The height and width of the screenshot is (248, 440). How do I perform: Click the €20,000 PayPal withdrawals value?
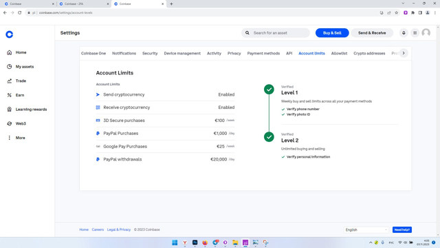pos(219,159)
